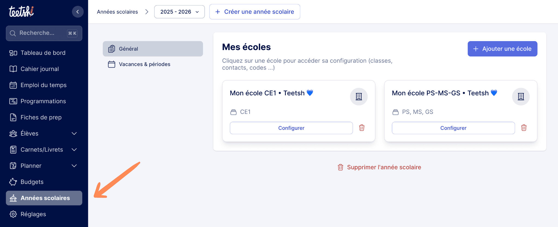Open the Tableau de bord dashboard icon
The image size is (558, 227).
pyautogui.click(x=13, y=53)
